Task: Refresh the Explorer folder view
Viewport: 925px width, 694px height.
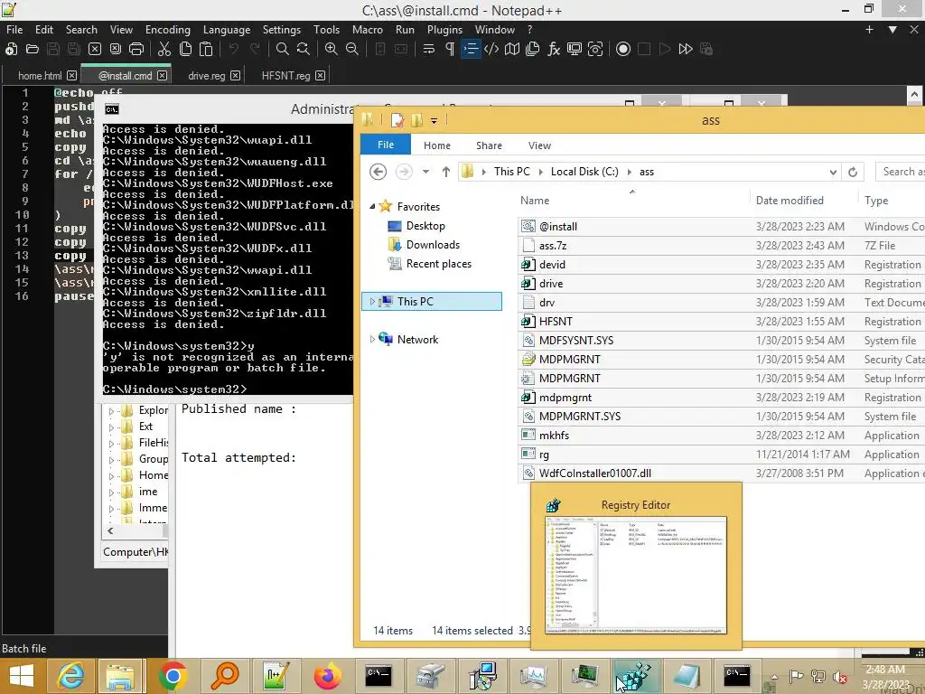Action: [x=853, y=172]
